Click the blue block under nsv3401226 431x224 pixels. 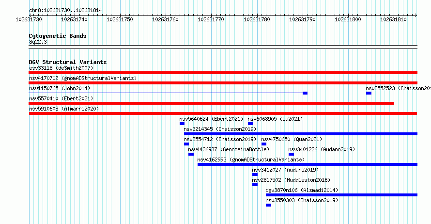click(x=291, y=154)
